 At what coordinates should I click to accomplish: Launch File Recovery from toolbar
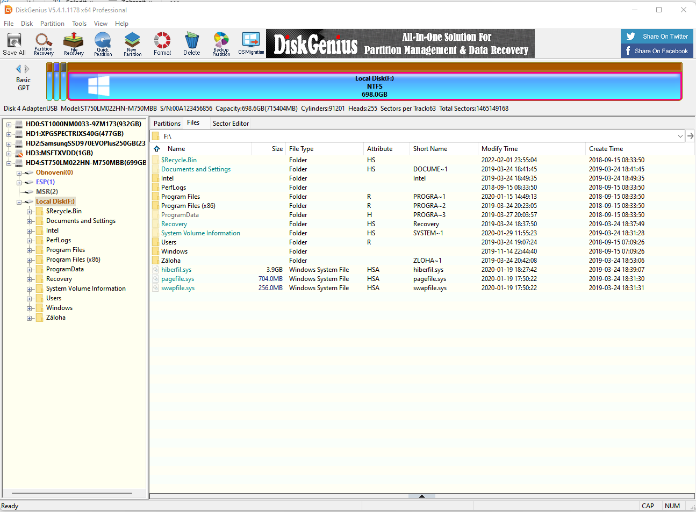pyautogui.click(x=74, y=44)
